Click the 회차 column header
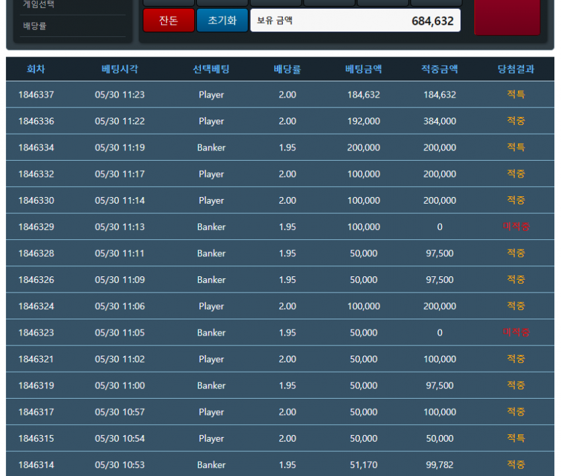 click(36, 69)
